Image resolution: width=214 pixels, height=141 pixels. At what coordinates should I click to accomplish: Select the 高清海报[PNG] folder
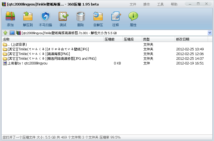[38, 54]
